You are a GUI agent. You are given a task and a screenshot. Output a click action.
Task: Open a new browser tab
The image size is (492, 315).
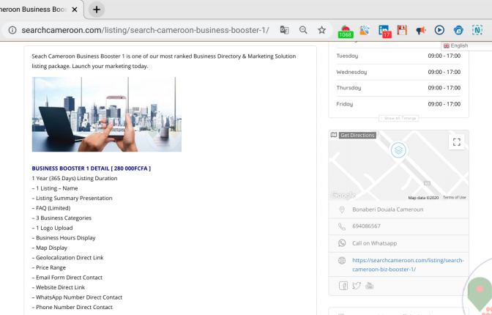pyautogui.click(x=97, y=10)
